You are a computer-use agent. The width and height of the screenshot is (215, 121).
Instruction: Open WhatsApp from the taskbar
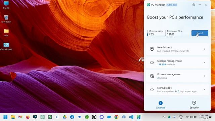(50, 117)
